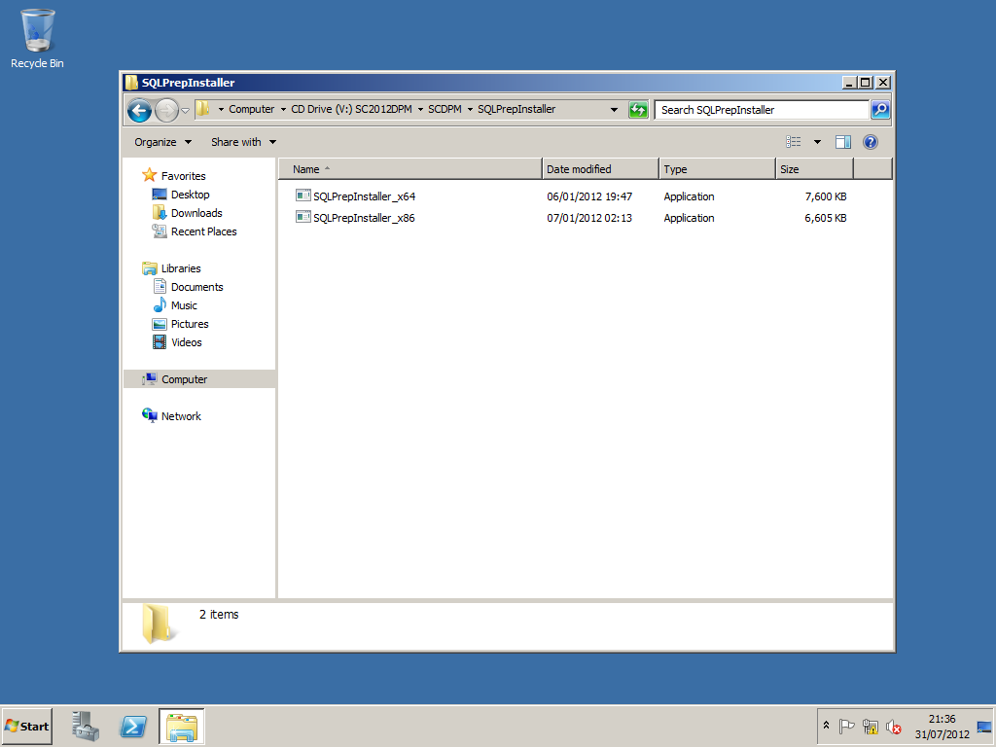Click Computer icon in navigation pane
The height and width of the screenshot is (747, 996).
click(150, 378)
